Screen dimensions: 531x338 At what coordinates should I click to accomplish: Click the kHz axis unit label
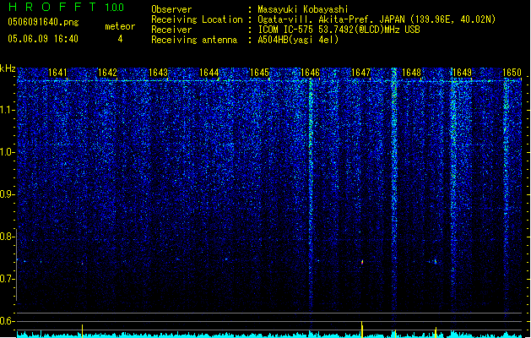tap(8, 68)
